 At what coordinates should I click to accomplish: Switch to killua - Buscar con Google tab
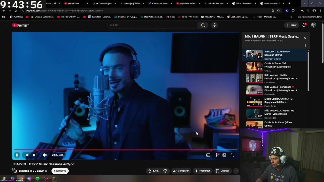click(244, 4)
